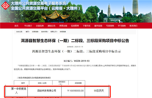
Task: Click the 首页 breadcrumb link
Action: point(28,32)
